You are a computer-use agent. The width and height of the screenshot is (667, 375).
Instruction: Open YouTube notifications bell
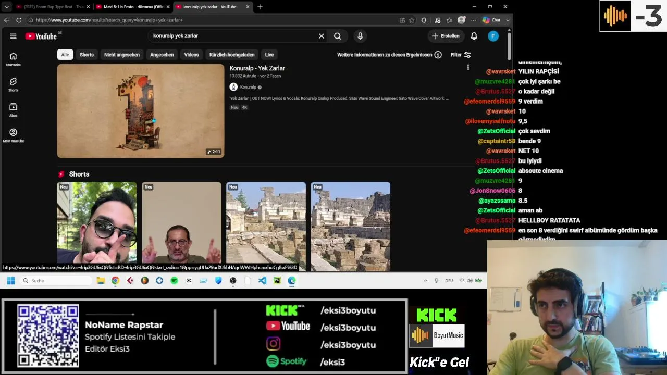(x=474, y=36)
